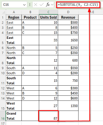Screen dimensions: 103x125
Task: Click the Units Sold header cell
Action: 48,17
